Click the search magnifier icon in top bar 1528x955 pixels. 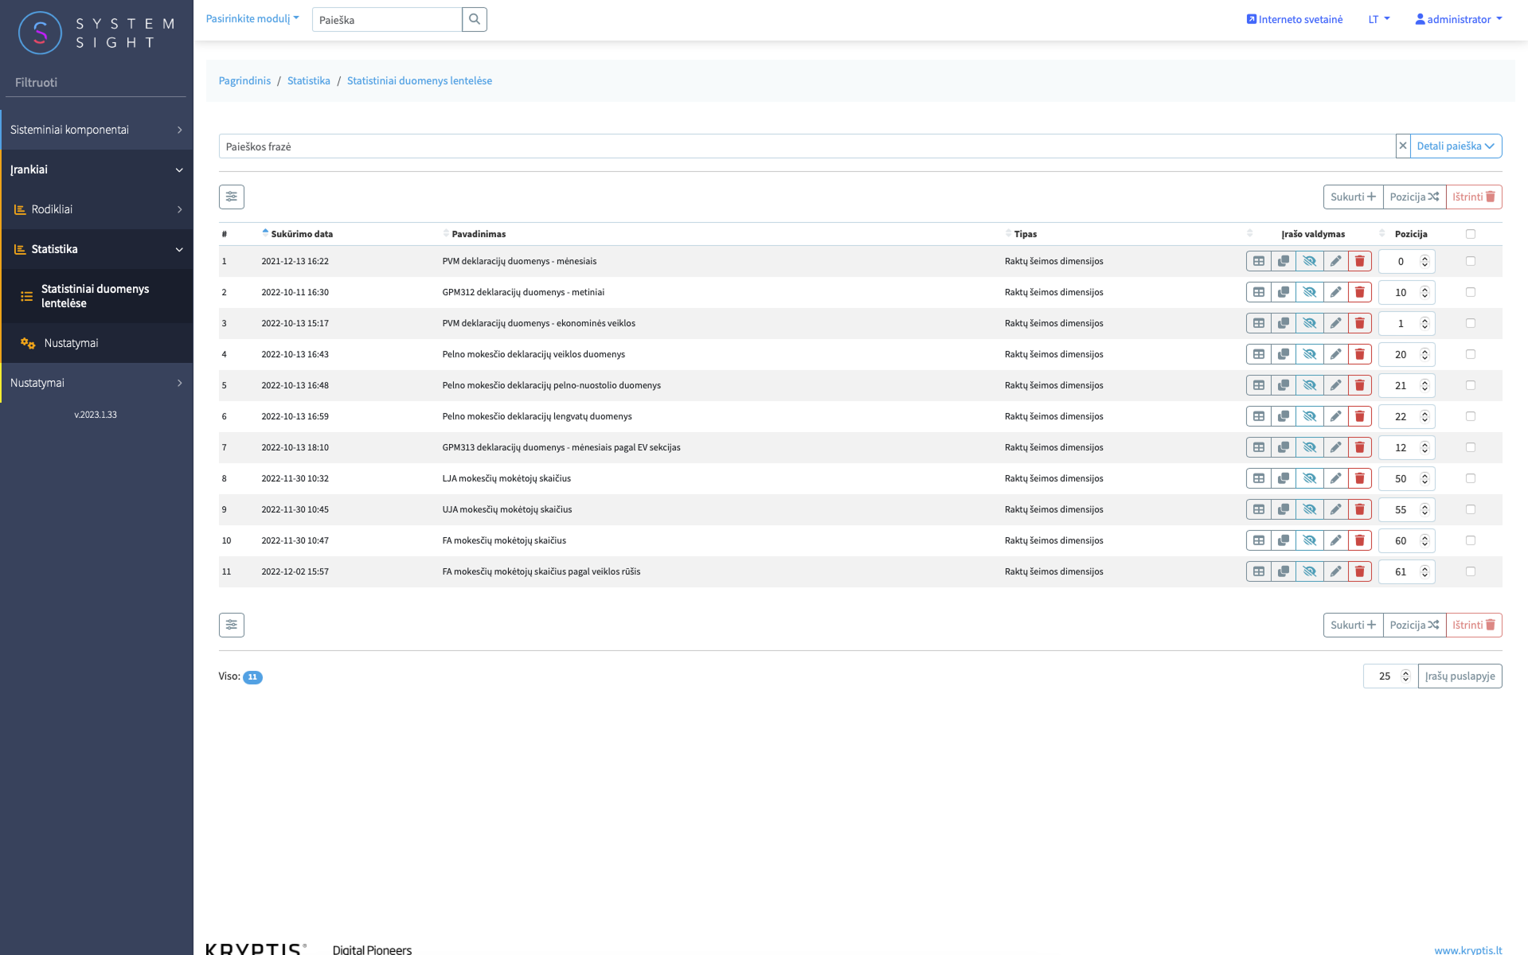tap(475, 19)
